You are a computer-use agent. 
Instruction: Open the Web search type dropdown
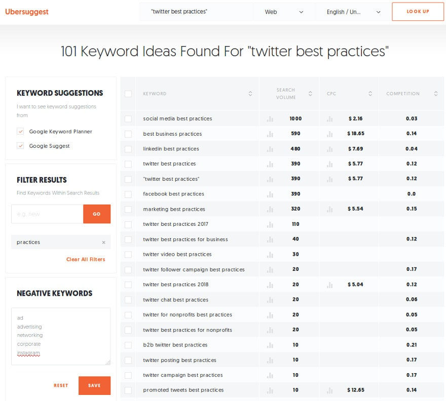[284, 12]
